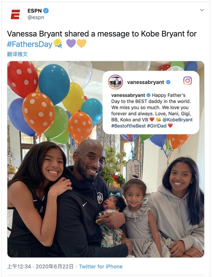The height and width of the screenshot is (277, 212).
Task: Open the #FathersDay hashtag
Action: click(29, 44)
